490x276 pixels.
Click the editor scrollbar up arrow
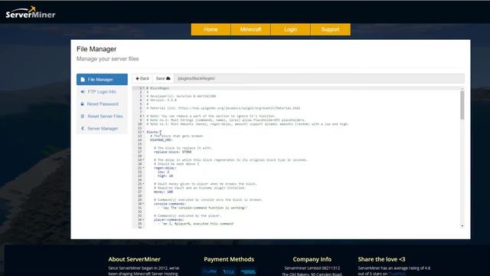pos(462,89)
